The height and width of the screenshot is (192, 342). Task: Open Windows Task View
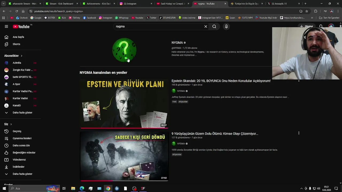coord(64,189)
